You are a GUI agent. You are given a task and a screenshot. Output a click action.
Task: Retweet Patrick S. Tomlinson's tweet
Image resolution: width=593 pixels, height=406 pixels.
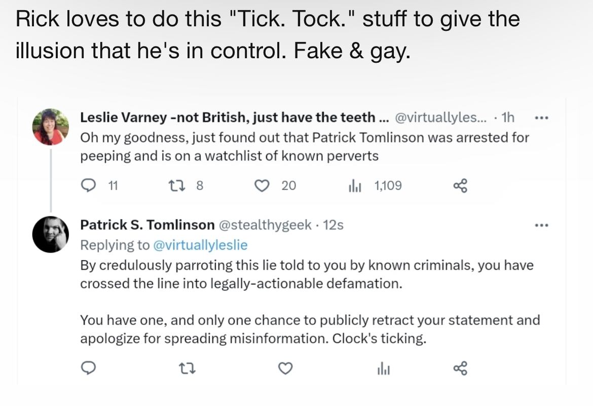coord(187,368)
